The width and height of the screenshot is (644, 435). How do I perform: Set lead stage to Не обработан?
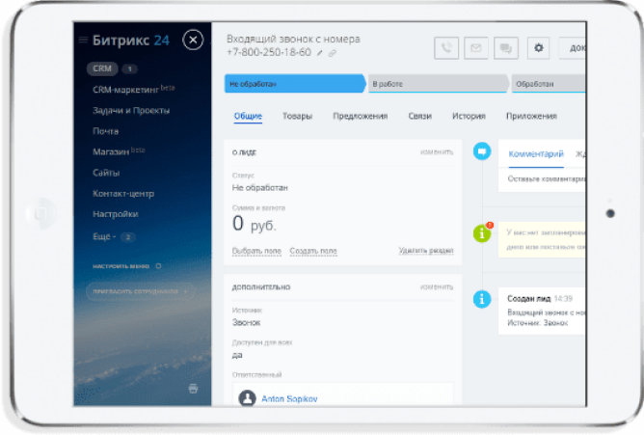[295, 84]
